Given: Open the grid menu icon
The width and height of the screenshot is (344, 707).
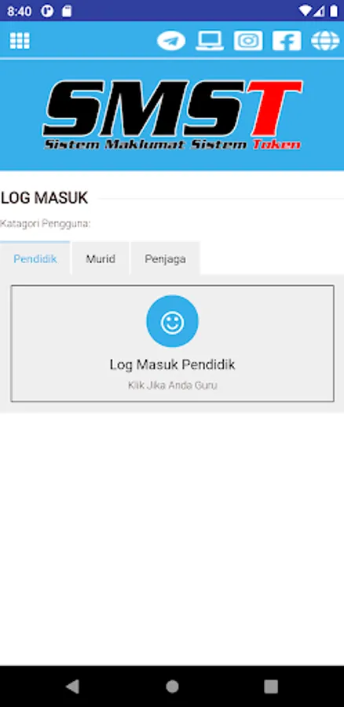Looking at the screenshot, I should 20,41.
